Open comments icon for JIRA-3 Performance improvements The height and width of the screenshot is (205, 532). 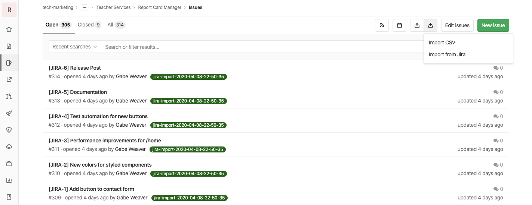point(496,141)
